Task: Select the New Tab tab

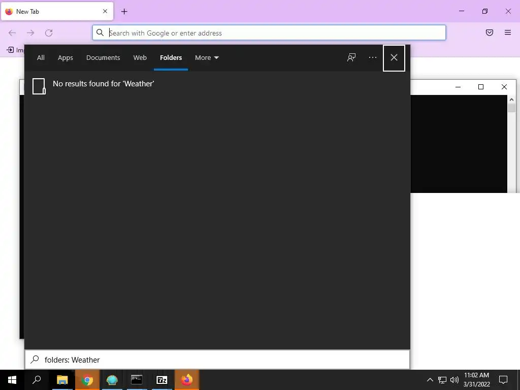Action: [57, 11]
